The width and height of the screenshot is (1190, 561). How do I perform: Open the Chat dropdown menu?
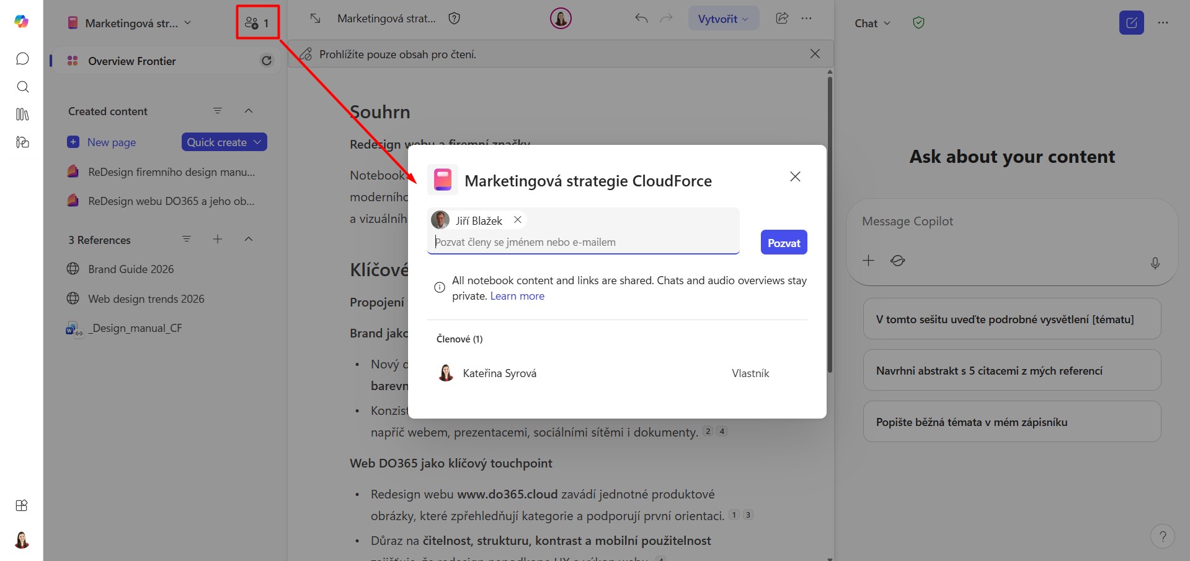point(873,24)
